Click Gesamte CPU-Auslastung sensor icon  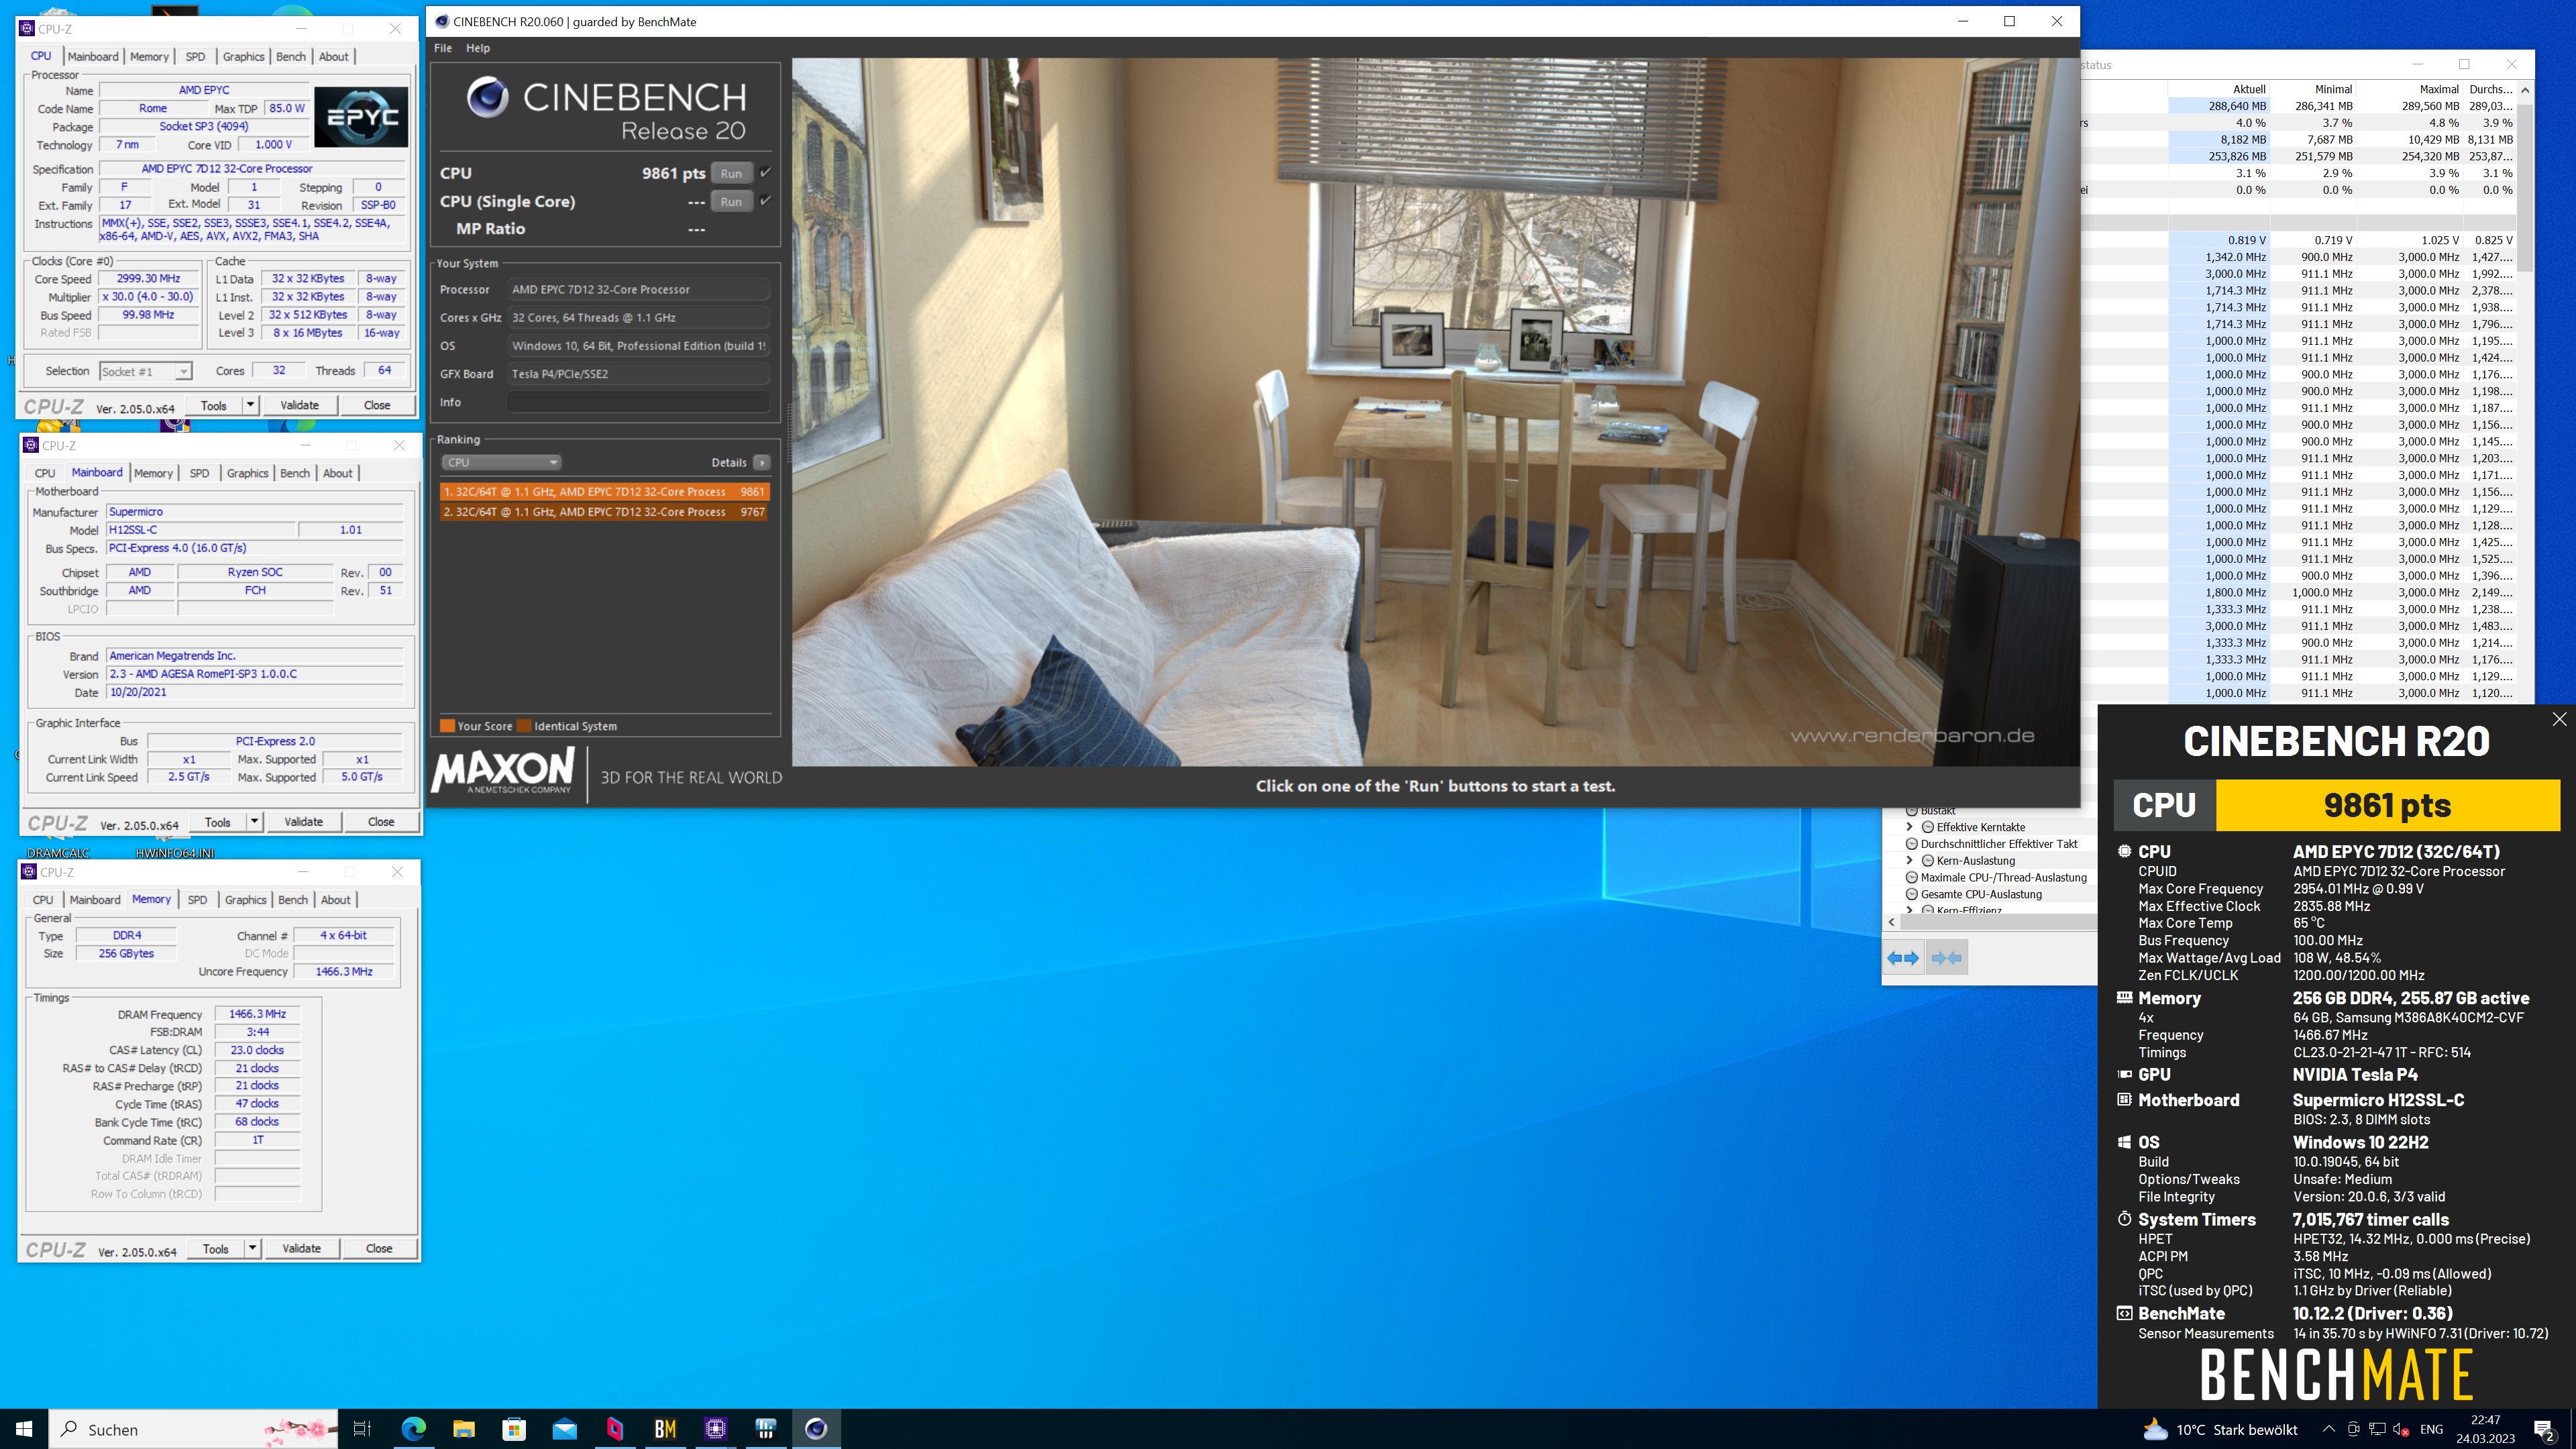click(1912, 894)
